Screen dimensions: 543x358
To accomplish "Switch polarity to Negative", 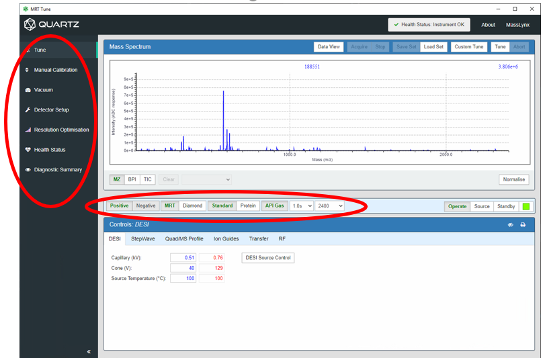I will [x=146, y=206].
